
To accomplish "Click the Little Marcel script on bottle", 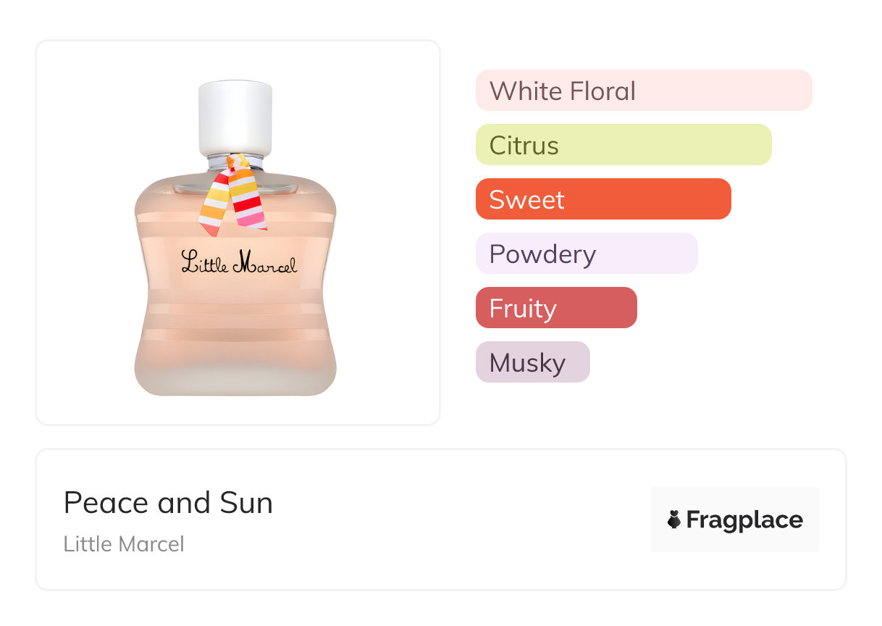I will coord(238,262).
